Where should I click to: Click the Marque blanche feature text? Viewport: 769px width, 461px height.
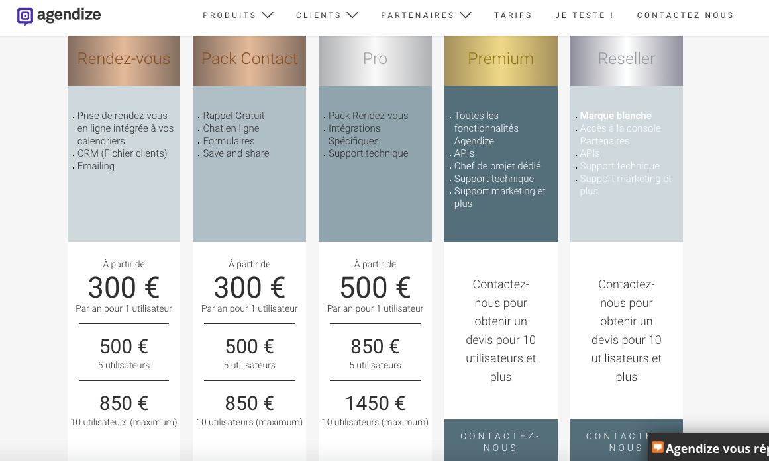coord(615,116)
